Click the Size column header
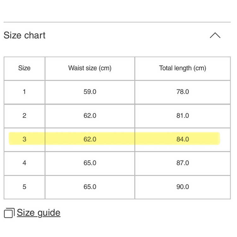237x237 pixels. [24, 68]
